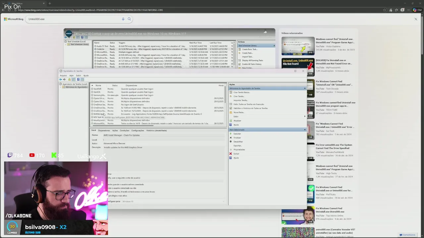The height and width of the screenshot is (238, 424).
Task: Click the clock icon beside the SamsungMa task
Action: 92,95
